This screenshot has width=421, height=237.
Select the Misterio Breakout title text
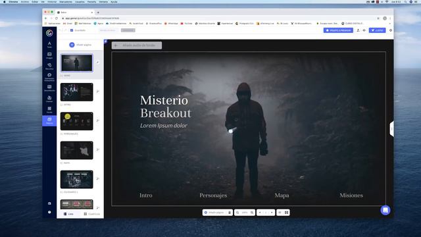point(165,107)
